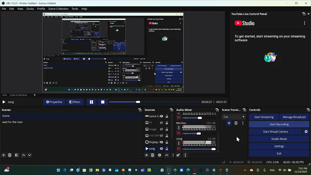This screenshot has height=175, width=311.
Task: Pause the song media playback
Action: click(92, 102)
